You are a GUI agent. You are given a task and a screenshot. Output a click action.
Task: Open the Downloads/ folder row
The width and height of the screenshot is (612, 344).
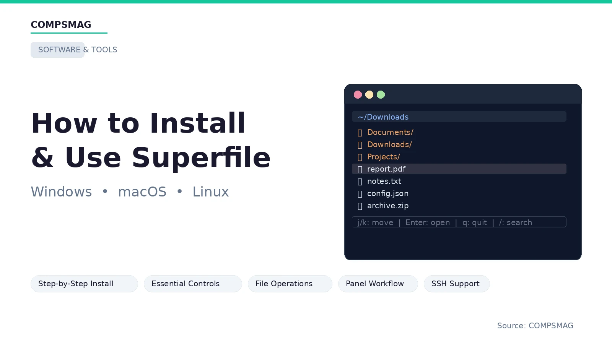pyautogui.click(x=459, y=144)
